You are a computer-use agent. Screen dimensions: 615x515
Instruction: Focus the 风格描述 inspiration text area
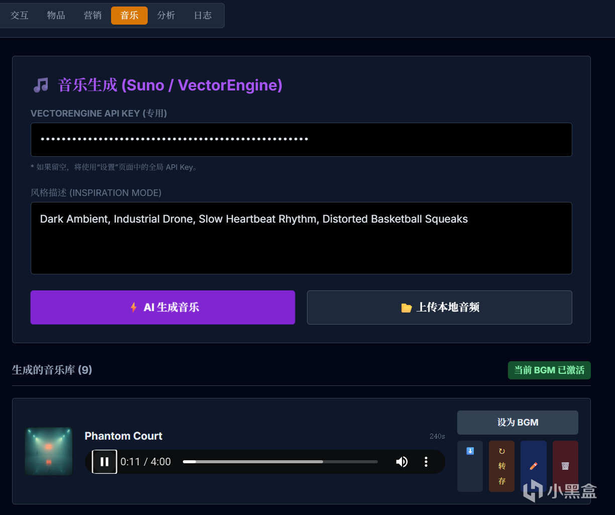(301, 238)
